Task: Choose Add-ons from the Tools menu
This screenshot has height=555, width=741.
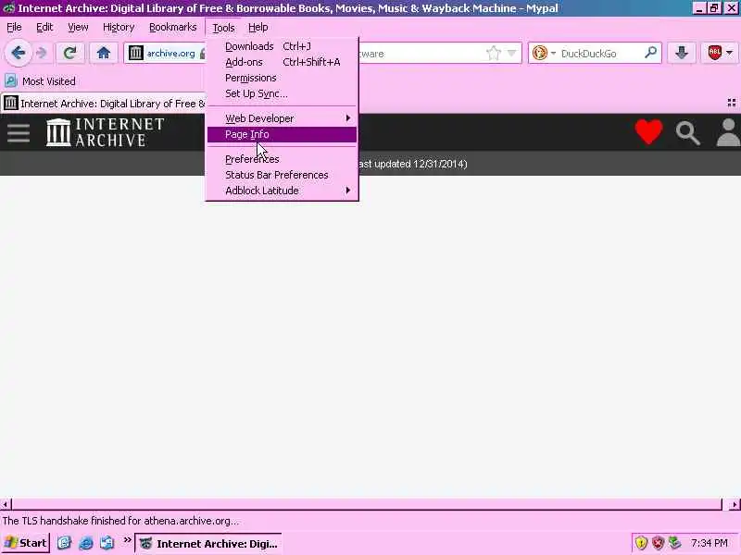Action: [283, 62]
